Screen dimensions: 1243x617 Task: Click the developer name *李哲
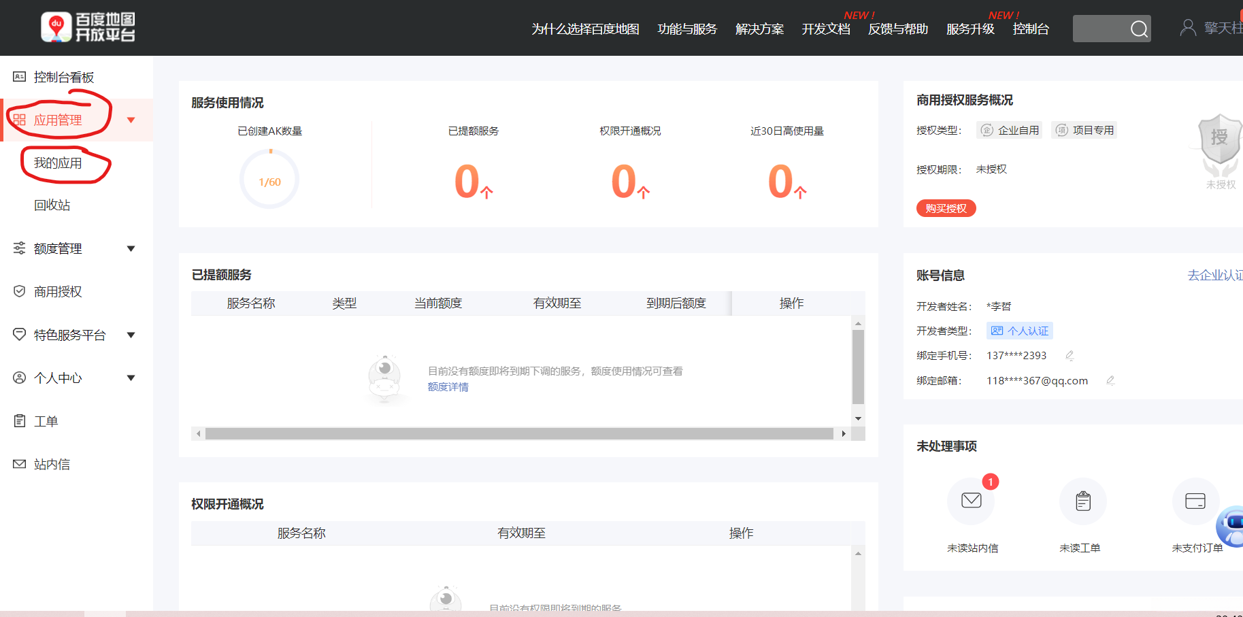pyautogui.click(x=999, y=307)
